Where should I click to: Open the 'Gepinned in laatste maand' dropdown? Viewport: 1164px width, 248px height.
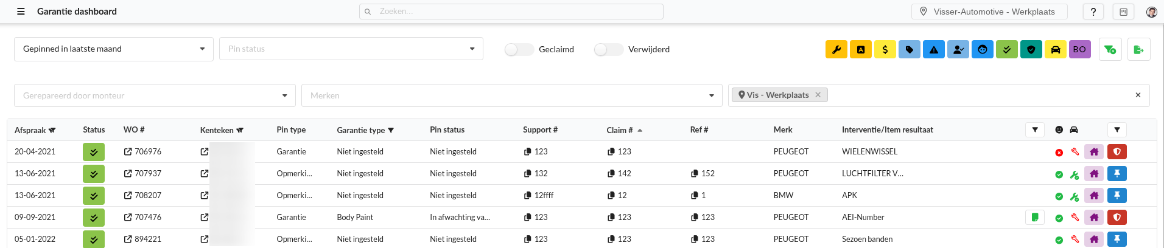pos(113,49)
